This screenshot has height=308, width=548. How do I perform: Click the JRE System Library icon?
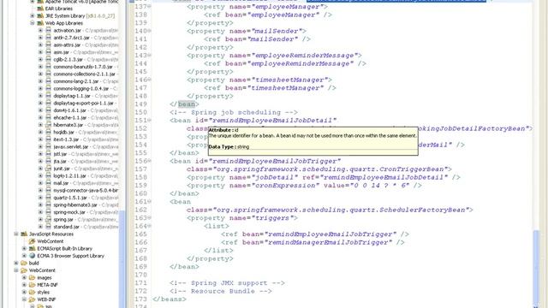click(40, 15)
